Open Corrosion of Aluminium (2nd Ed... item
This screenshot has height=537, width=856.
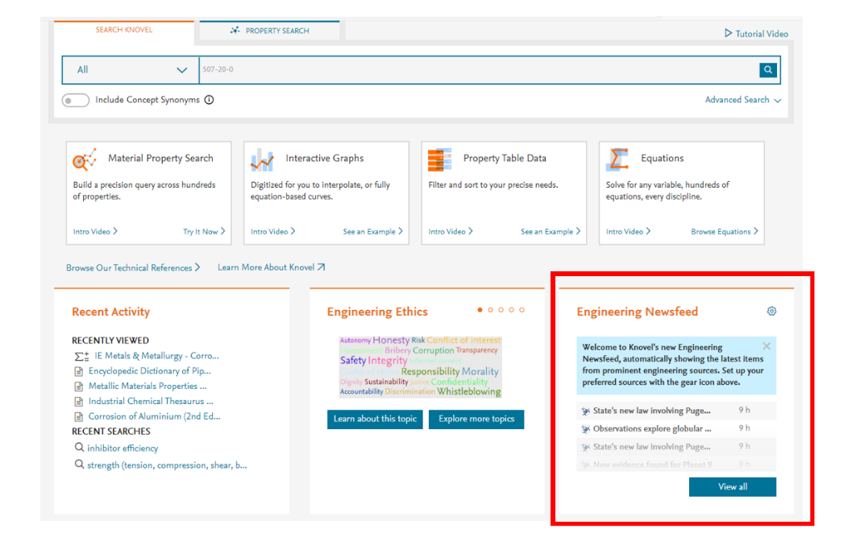click(155, 417)
